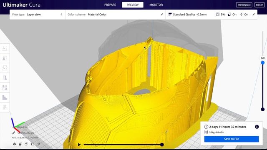Click the pencil icon in print settings panel
This screenshot has height=150, width=267.
[x=254, y=15]
